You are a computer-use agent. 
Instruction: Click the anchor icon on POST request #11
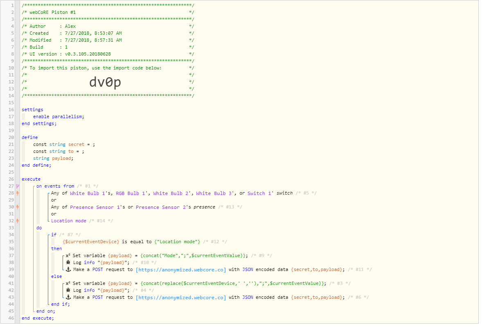[68, 269]
